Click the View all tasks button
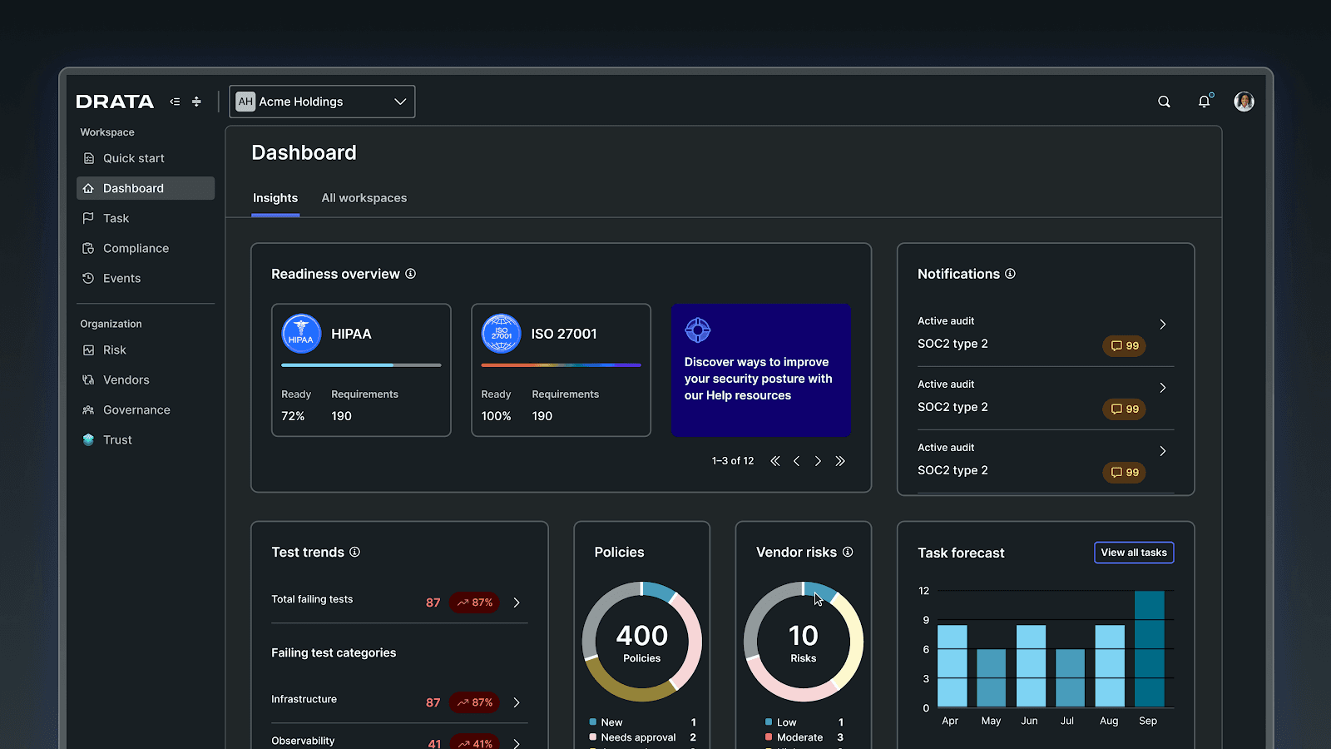1331x749 pixels. (x=1134, y=553)
